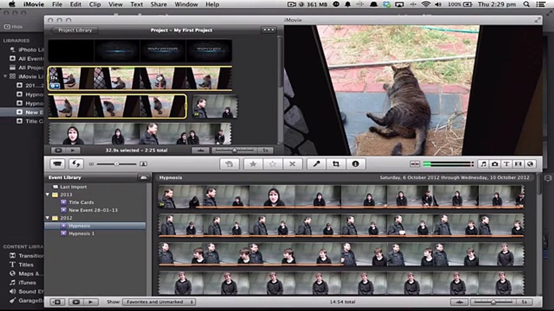Collapse the 2013 folder in Event Library

click(48, 195)
